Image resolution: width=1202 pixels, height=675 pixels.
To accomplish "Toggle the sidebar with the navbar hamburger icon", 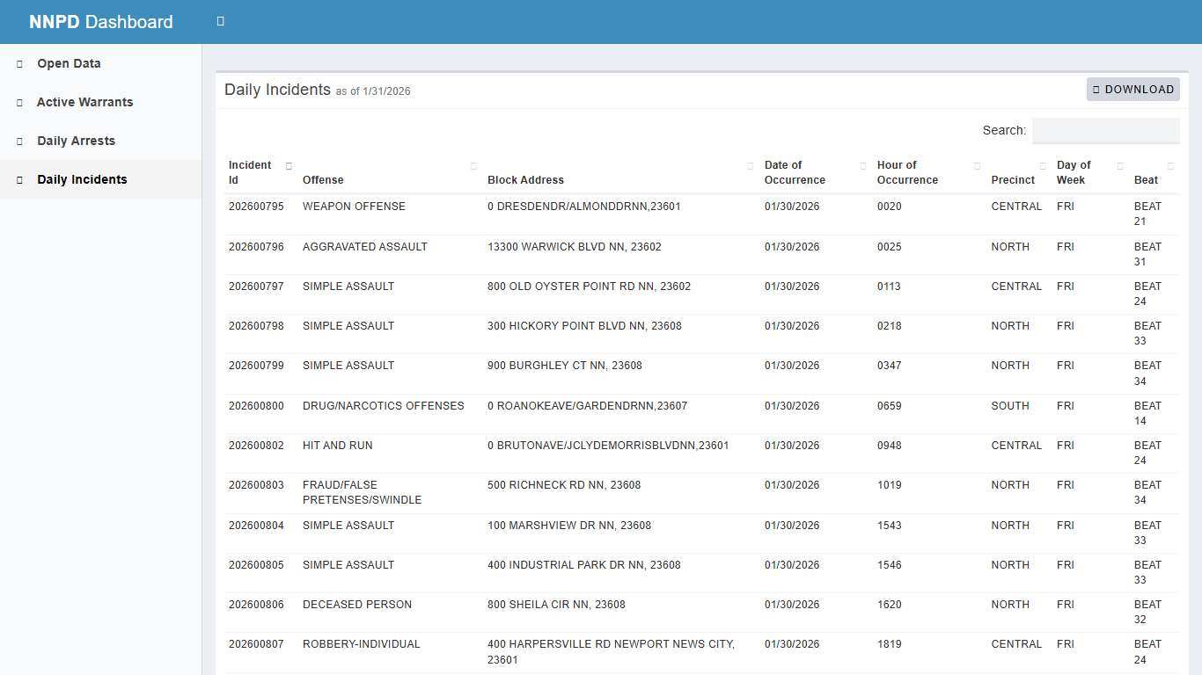I will pyautogui.click(x=220, y=19).
